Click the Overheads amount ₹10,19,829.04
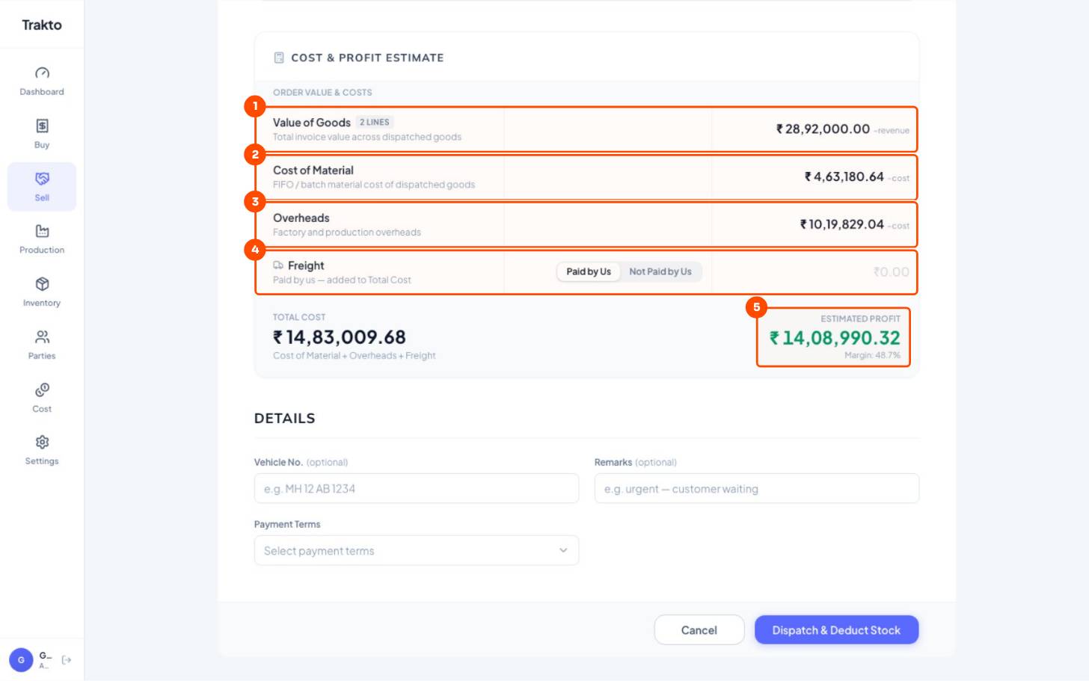The width and height of the screenshot is (1089, 681). 841,224
